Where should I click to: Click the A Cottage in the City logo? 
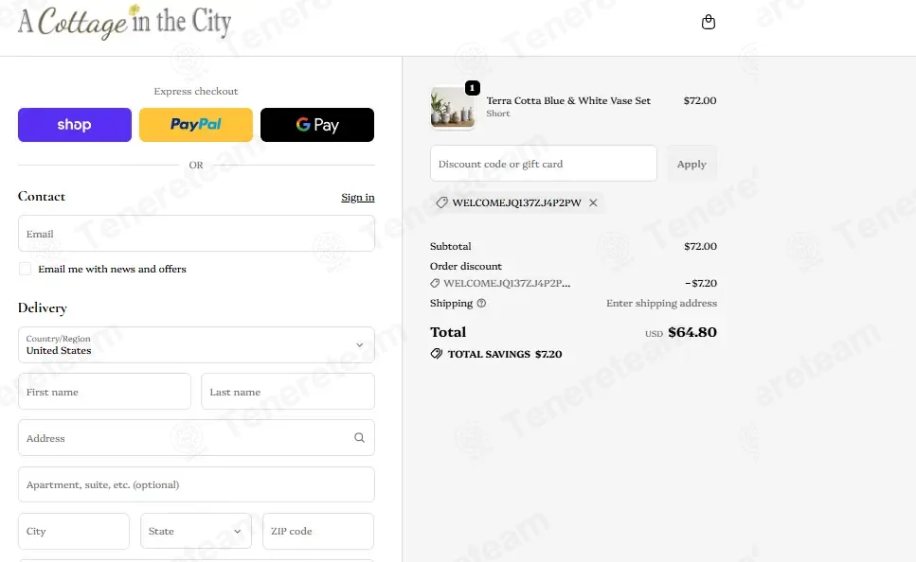[124, 22]
